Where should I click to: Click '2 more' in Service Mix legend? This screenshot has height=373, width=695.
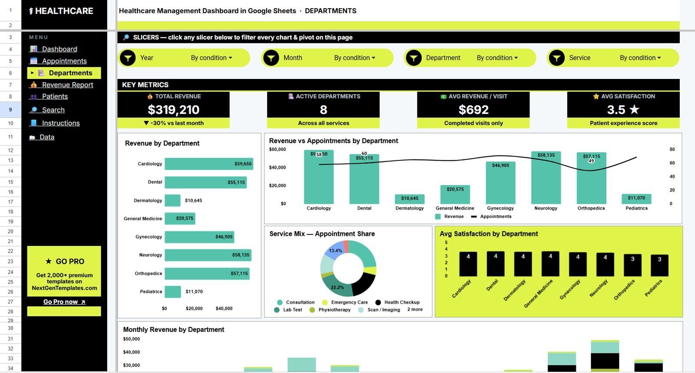point(415,310)
